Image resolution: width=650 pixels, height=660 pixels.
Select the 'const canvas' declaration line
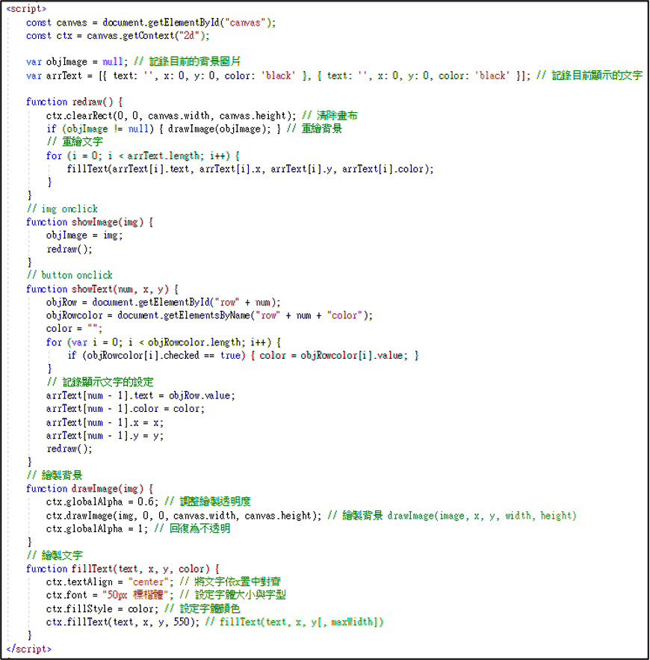tap(151, 22)
